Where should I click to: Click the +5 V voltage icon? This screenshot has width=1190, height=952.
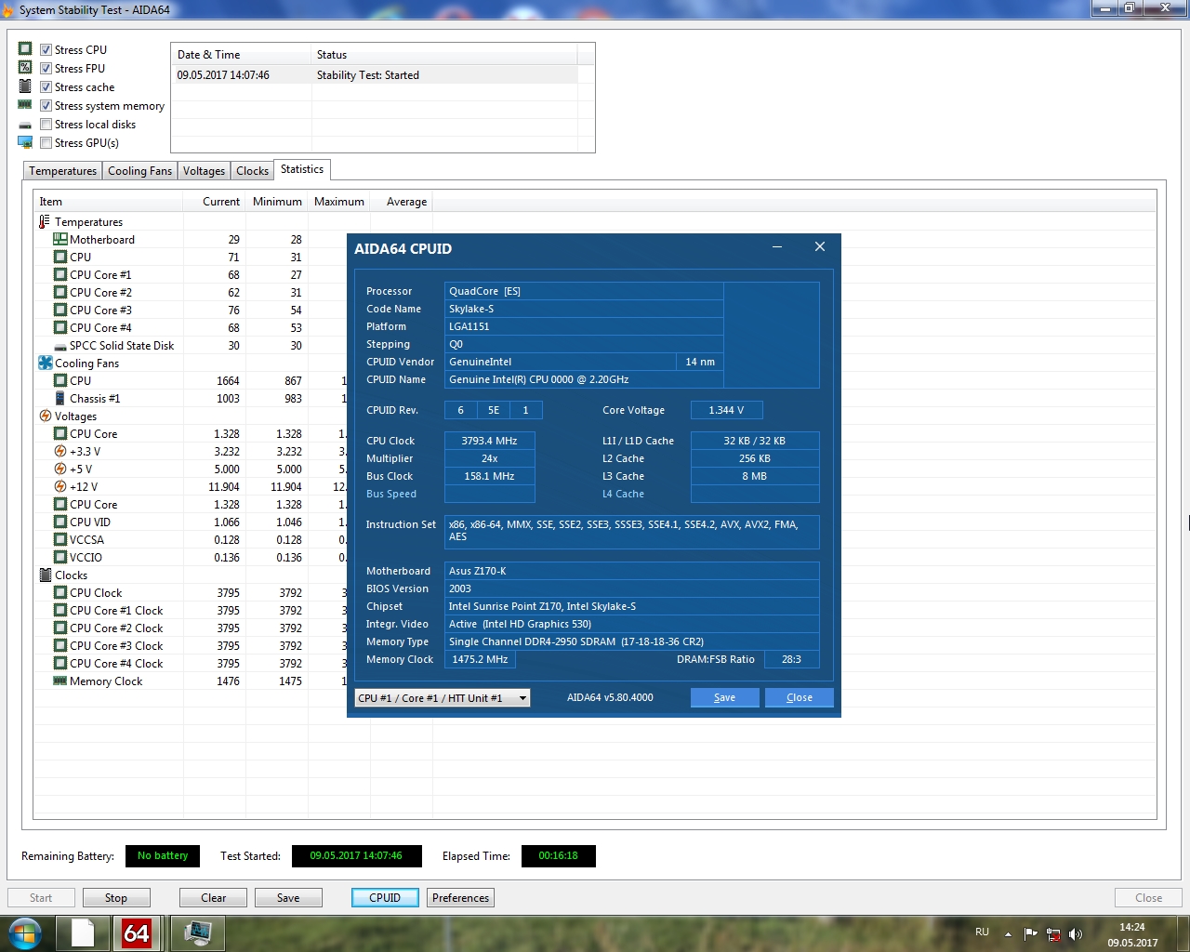click(60, 469)
